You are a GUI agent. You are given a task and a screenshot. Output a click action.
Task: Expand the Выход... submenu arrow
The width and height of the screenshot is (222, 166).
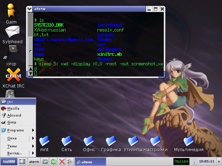point(33,153)
